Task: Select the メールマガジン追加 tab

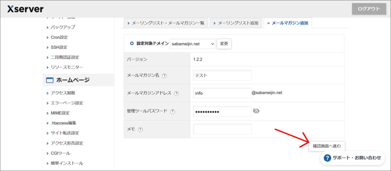Action: coord(288,23)
